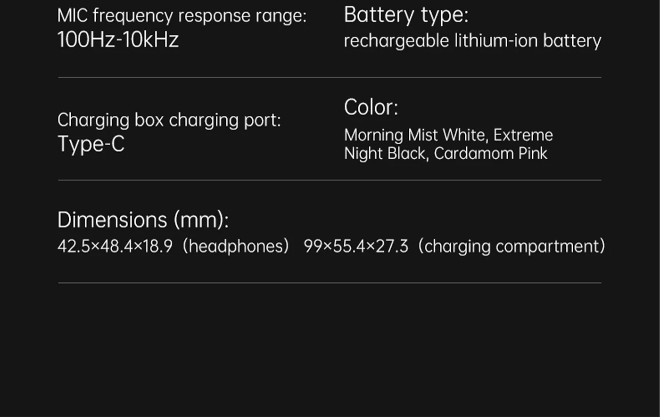Image resolution: width=660 pixels, height=417 pixels.
Task: Click the MIC frequency response range label
Action: (181, 16)
